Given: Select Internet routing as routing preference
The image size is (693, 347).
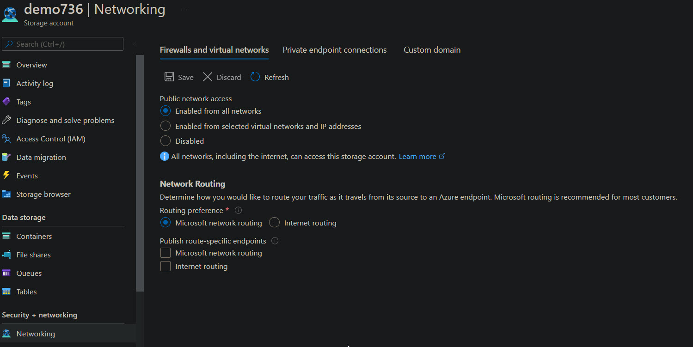Looking at the screenshot, I should 274,222.
